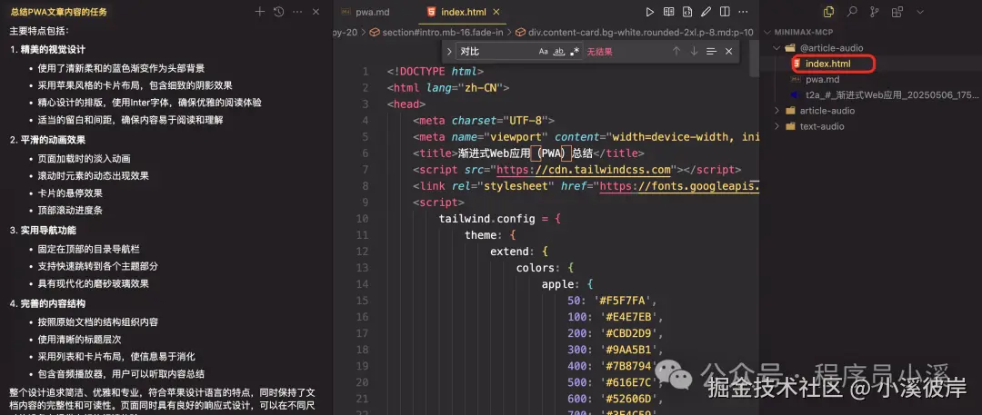Click the py-20 breadcrumb segment

pyautogui.click(x=346, y=32)
